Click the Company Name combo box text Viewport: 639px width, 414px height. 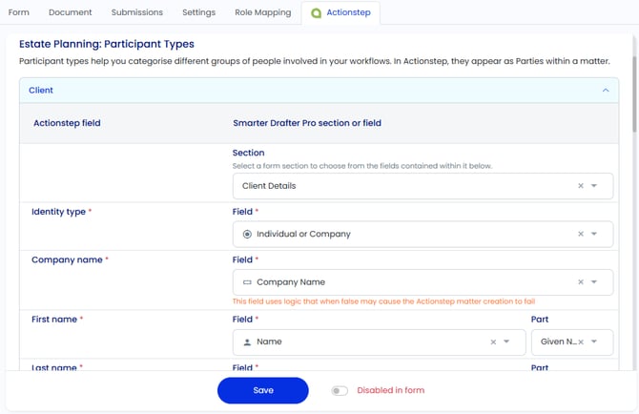click(x=291, y=282)
